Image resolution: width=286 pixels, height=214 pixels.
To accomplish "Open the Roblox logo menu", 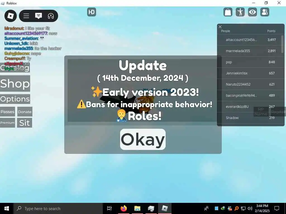I will tap(11, 16).
